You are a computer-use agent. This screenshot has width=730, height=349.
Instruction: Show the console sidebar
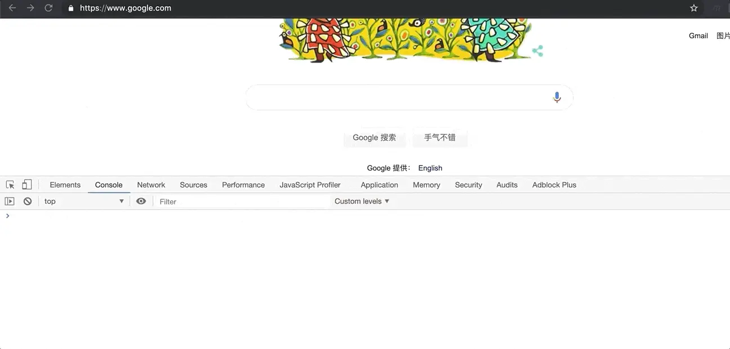tap(10, 201)
